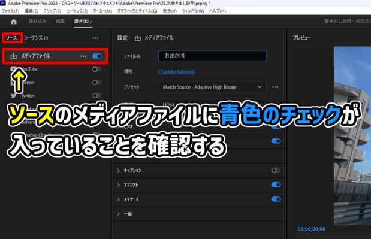Open the Clip (クリップ) menu
This screenshot has width=371, height=239.
tap(52, 11)
